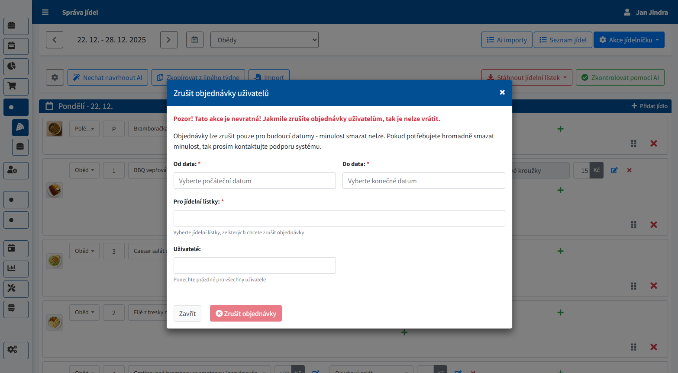Click the calendar picker icon button
The image size is (678, 373).
[195, 40]
